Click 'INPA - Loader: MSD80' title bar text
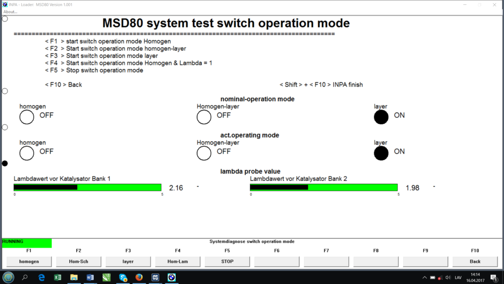This screenshot has width=504, height=284. [x=40, y=4]
